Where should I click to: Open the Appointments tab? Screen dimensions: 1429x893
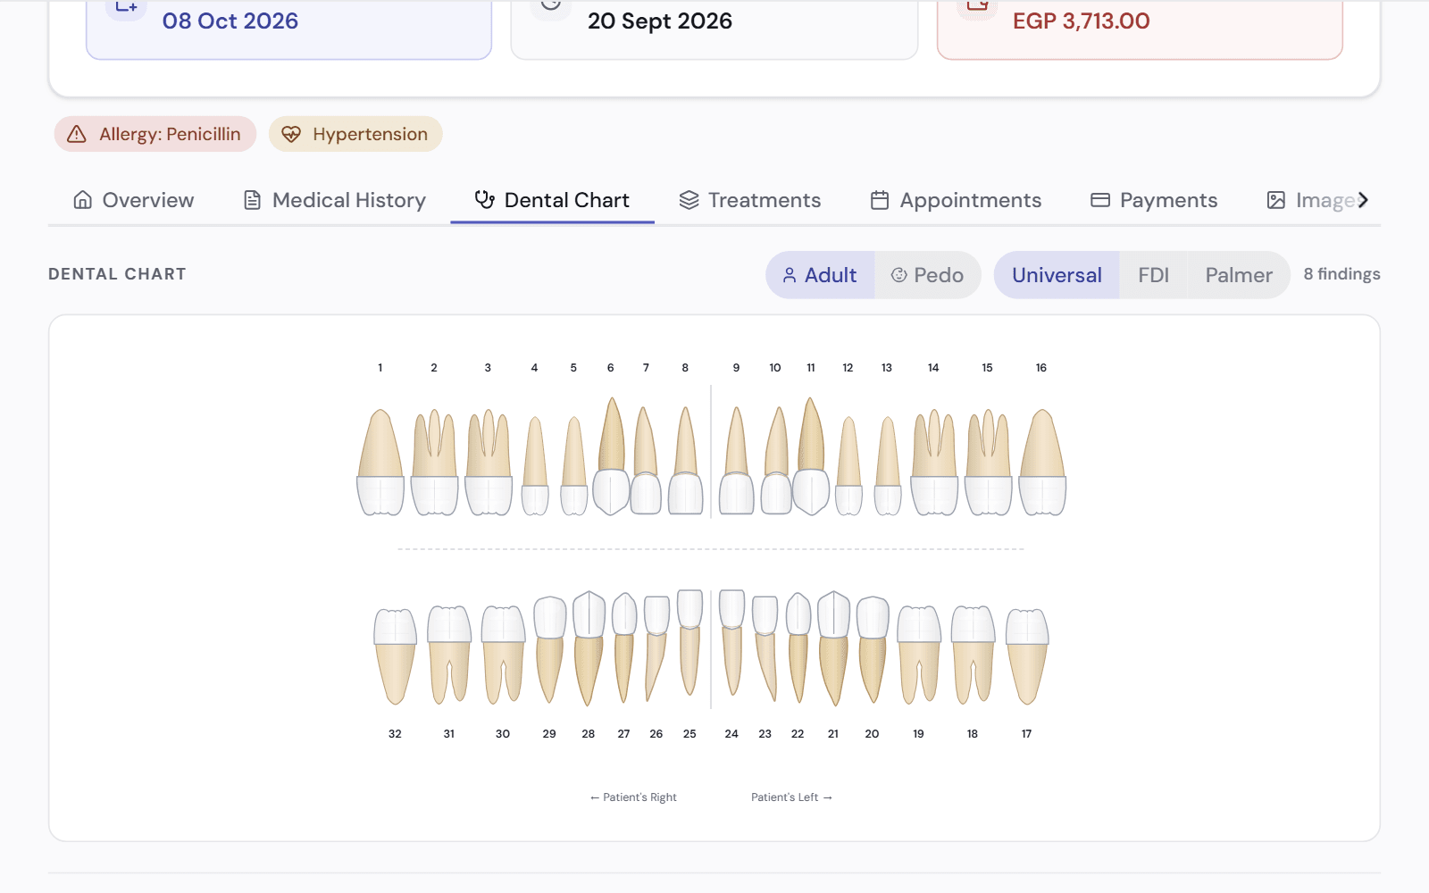[957, 200]
